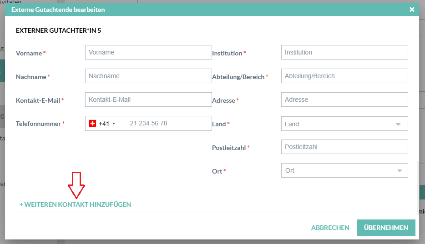Image resolution: width=425 pixels, height=244 pixels.
Task: Click the dialog's vertical scrollbar
Action: coord(417,182)
